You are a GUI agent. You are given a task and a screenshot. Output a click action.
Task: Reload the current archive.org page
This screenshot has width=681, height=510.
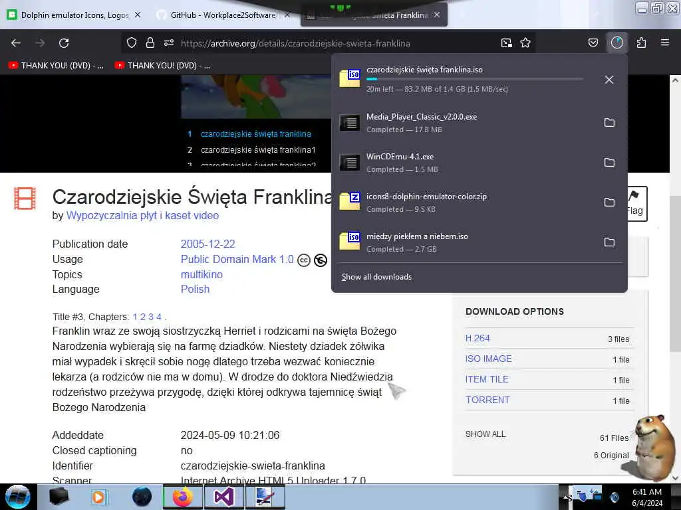[64, 43]
